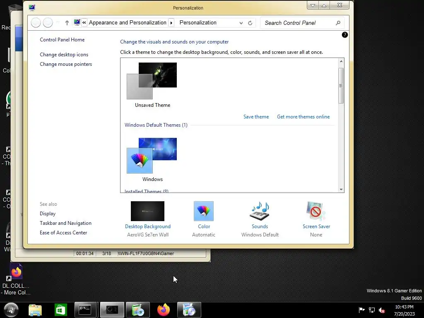Screen dimensions: 424x318
Task: Click the 3/18 status in background window
Action: (106, 253)
